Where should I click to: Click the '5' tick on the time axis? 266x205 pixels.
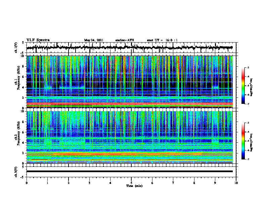[x=131, y=183]
